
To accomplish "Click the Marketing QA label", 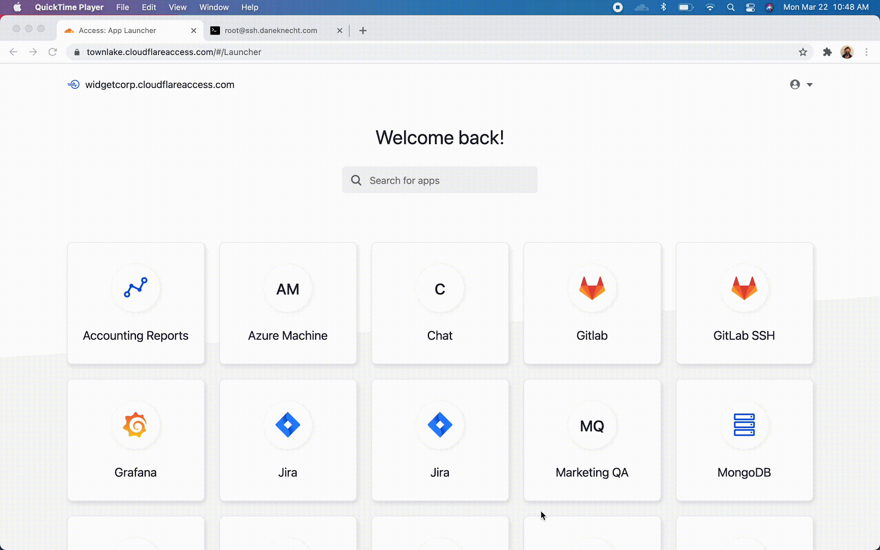I will click(x=592, y=472).
